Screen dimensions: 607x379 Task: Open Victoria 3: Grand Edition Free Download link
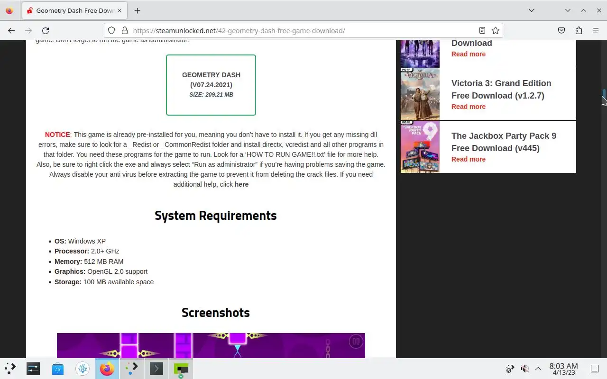[501, 89]
